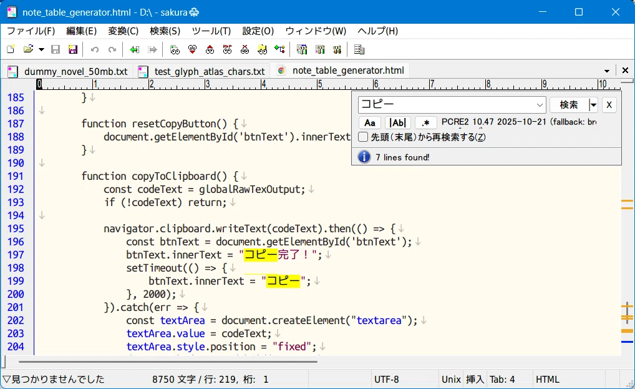Image resolution: width=635 pixels, height=389 pixels.
Task: Open Grep folder binoculars icon
Action: click(x=263, y=49)
